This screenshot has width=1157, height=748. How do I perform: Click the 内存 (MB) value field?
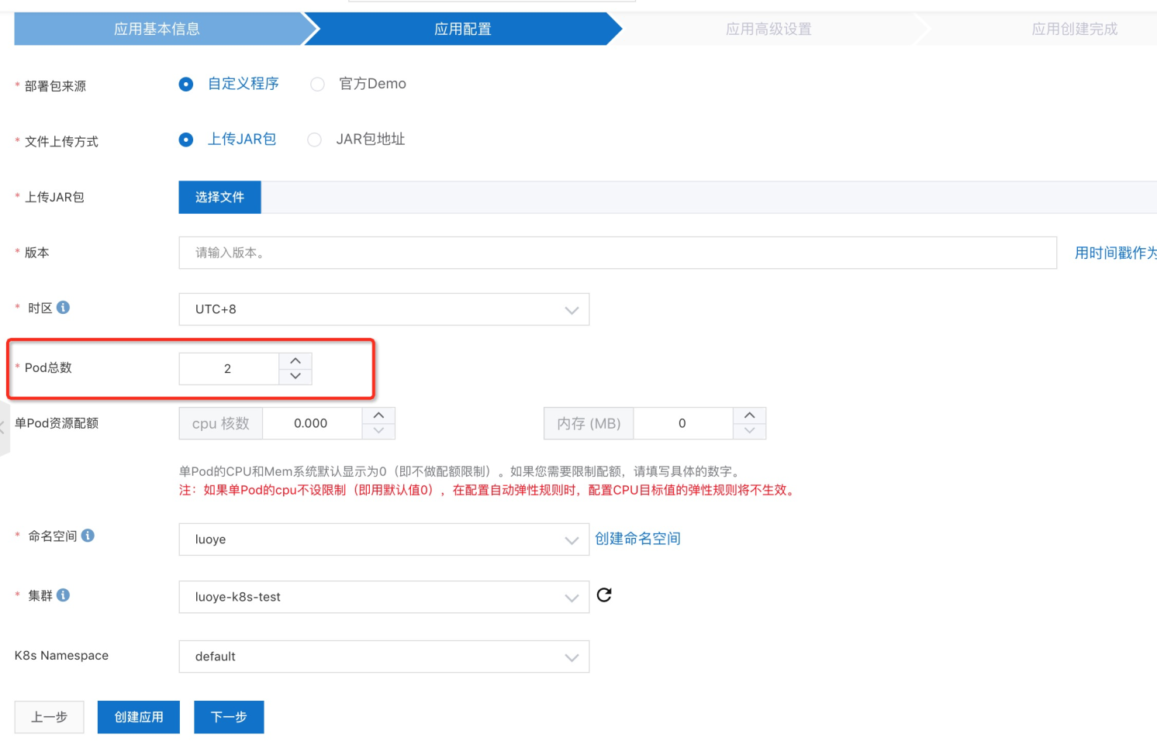tap(683, 423)
